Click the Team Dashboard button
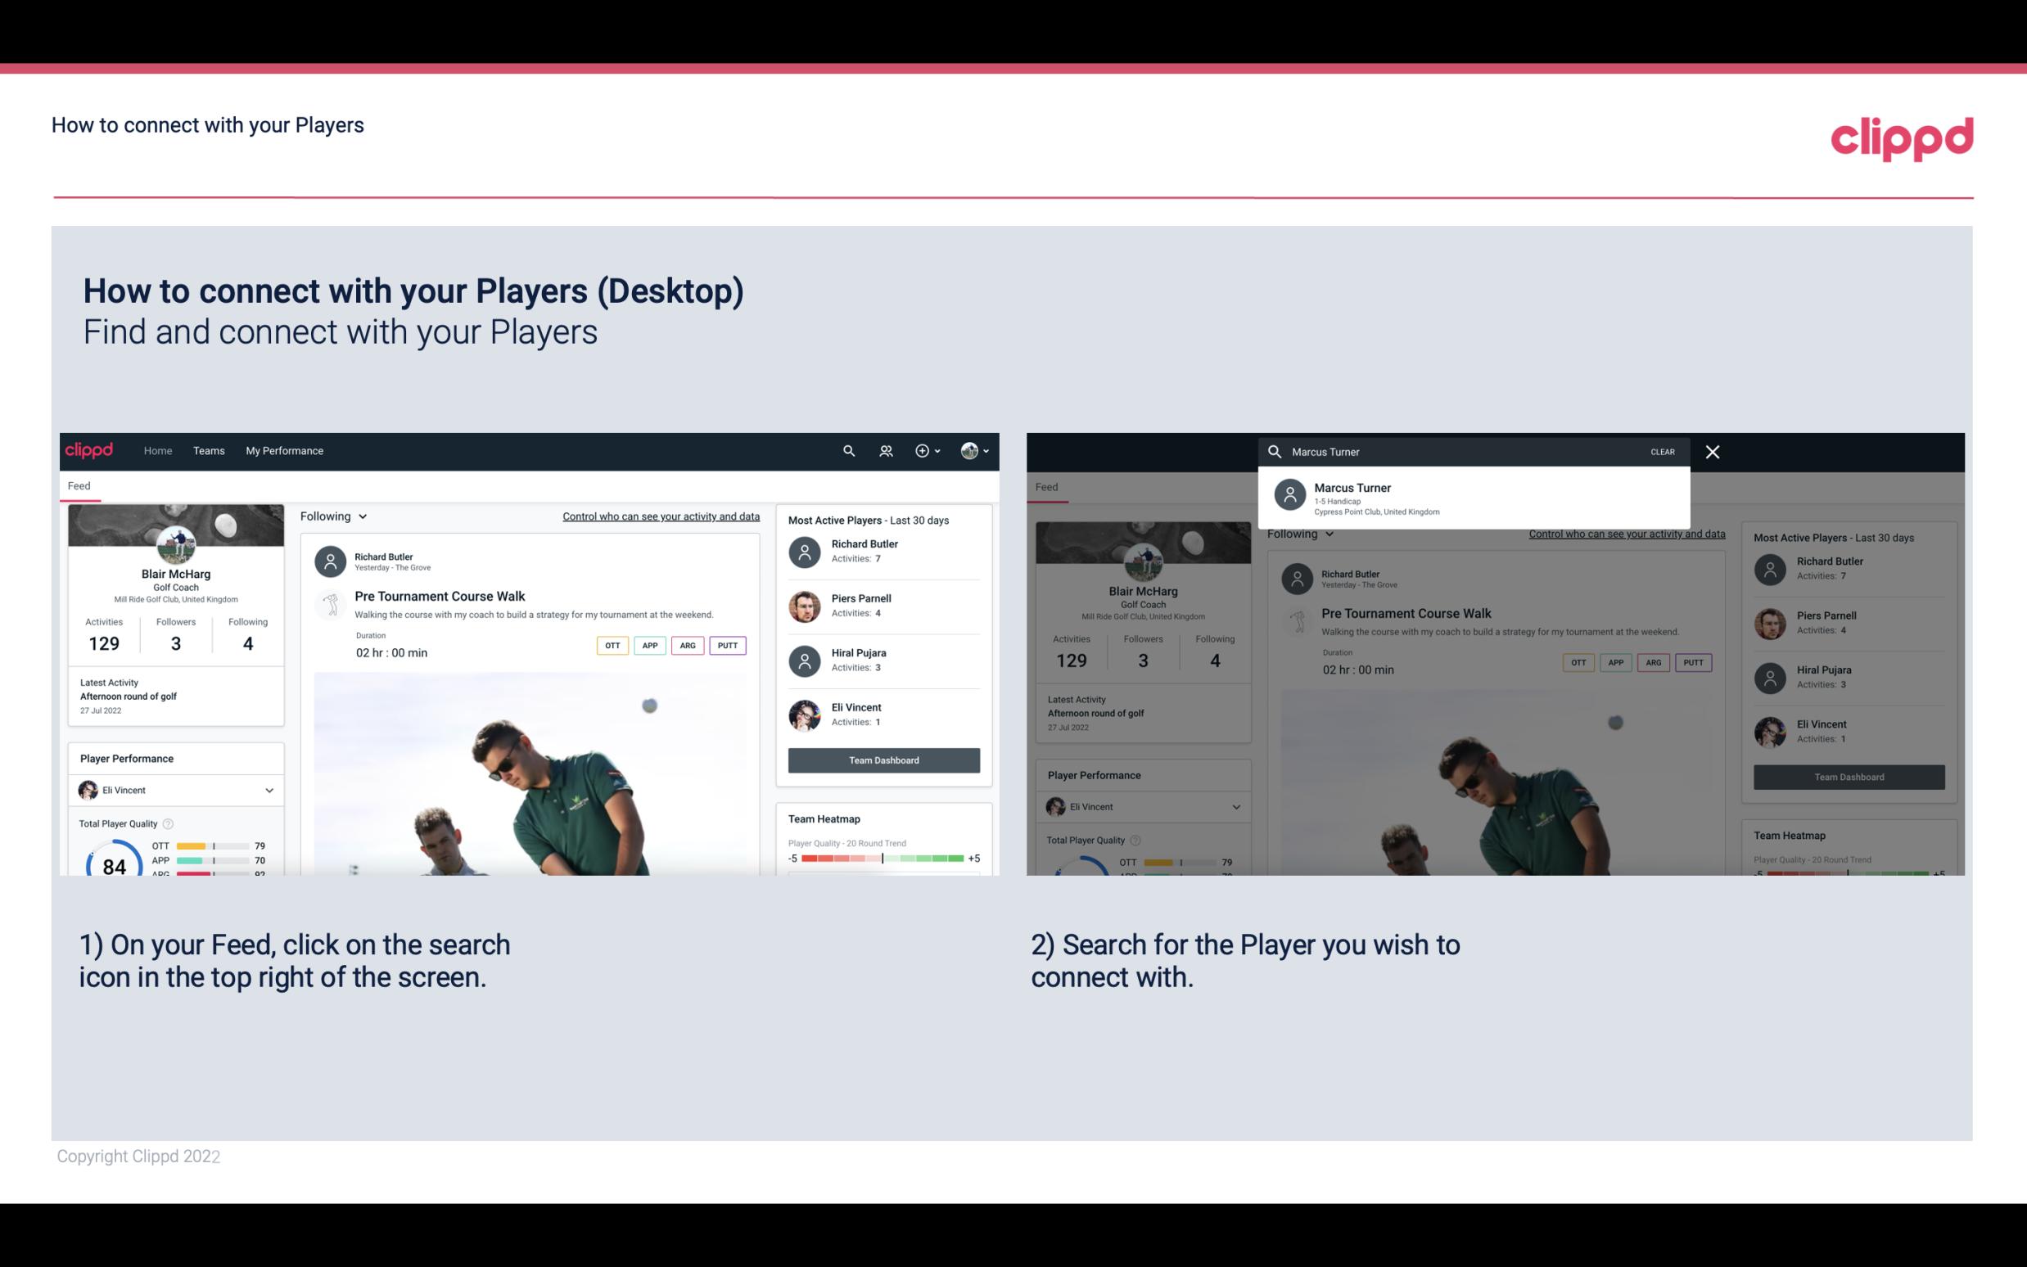This screenshot has height=1267, width=2027. (883, 759)
